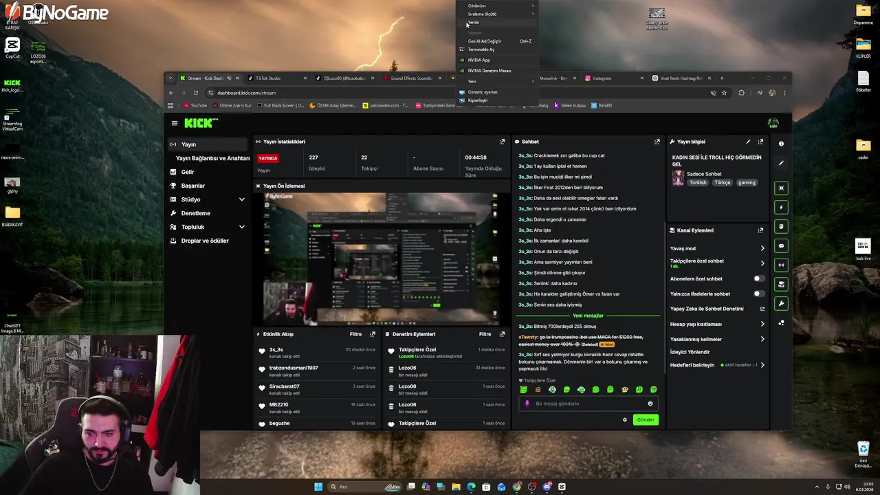This screenshot has height=495, width=880.
Task: Toggle the stream preview widget icon in the right sidebar
Action: [781, 188]
